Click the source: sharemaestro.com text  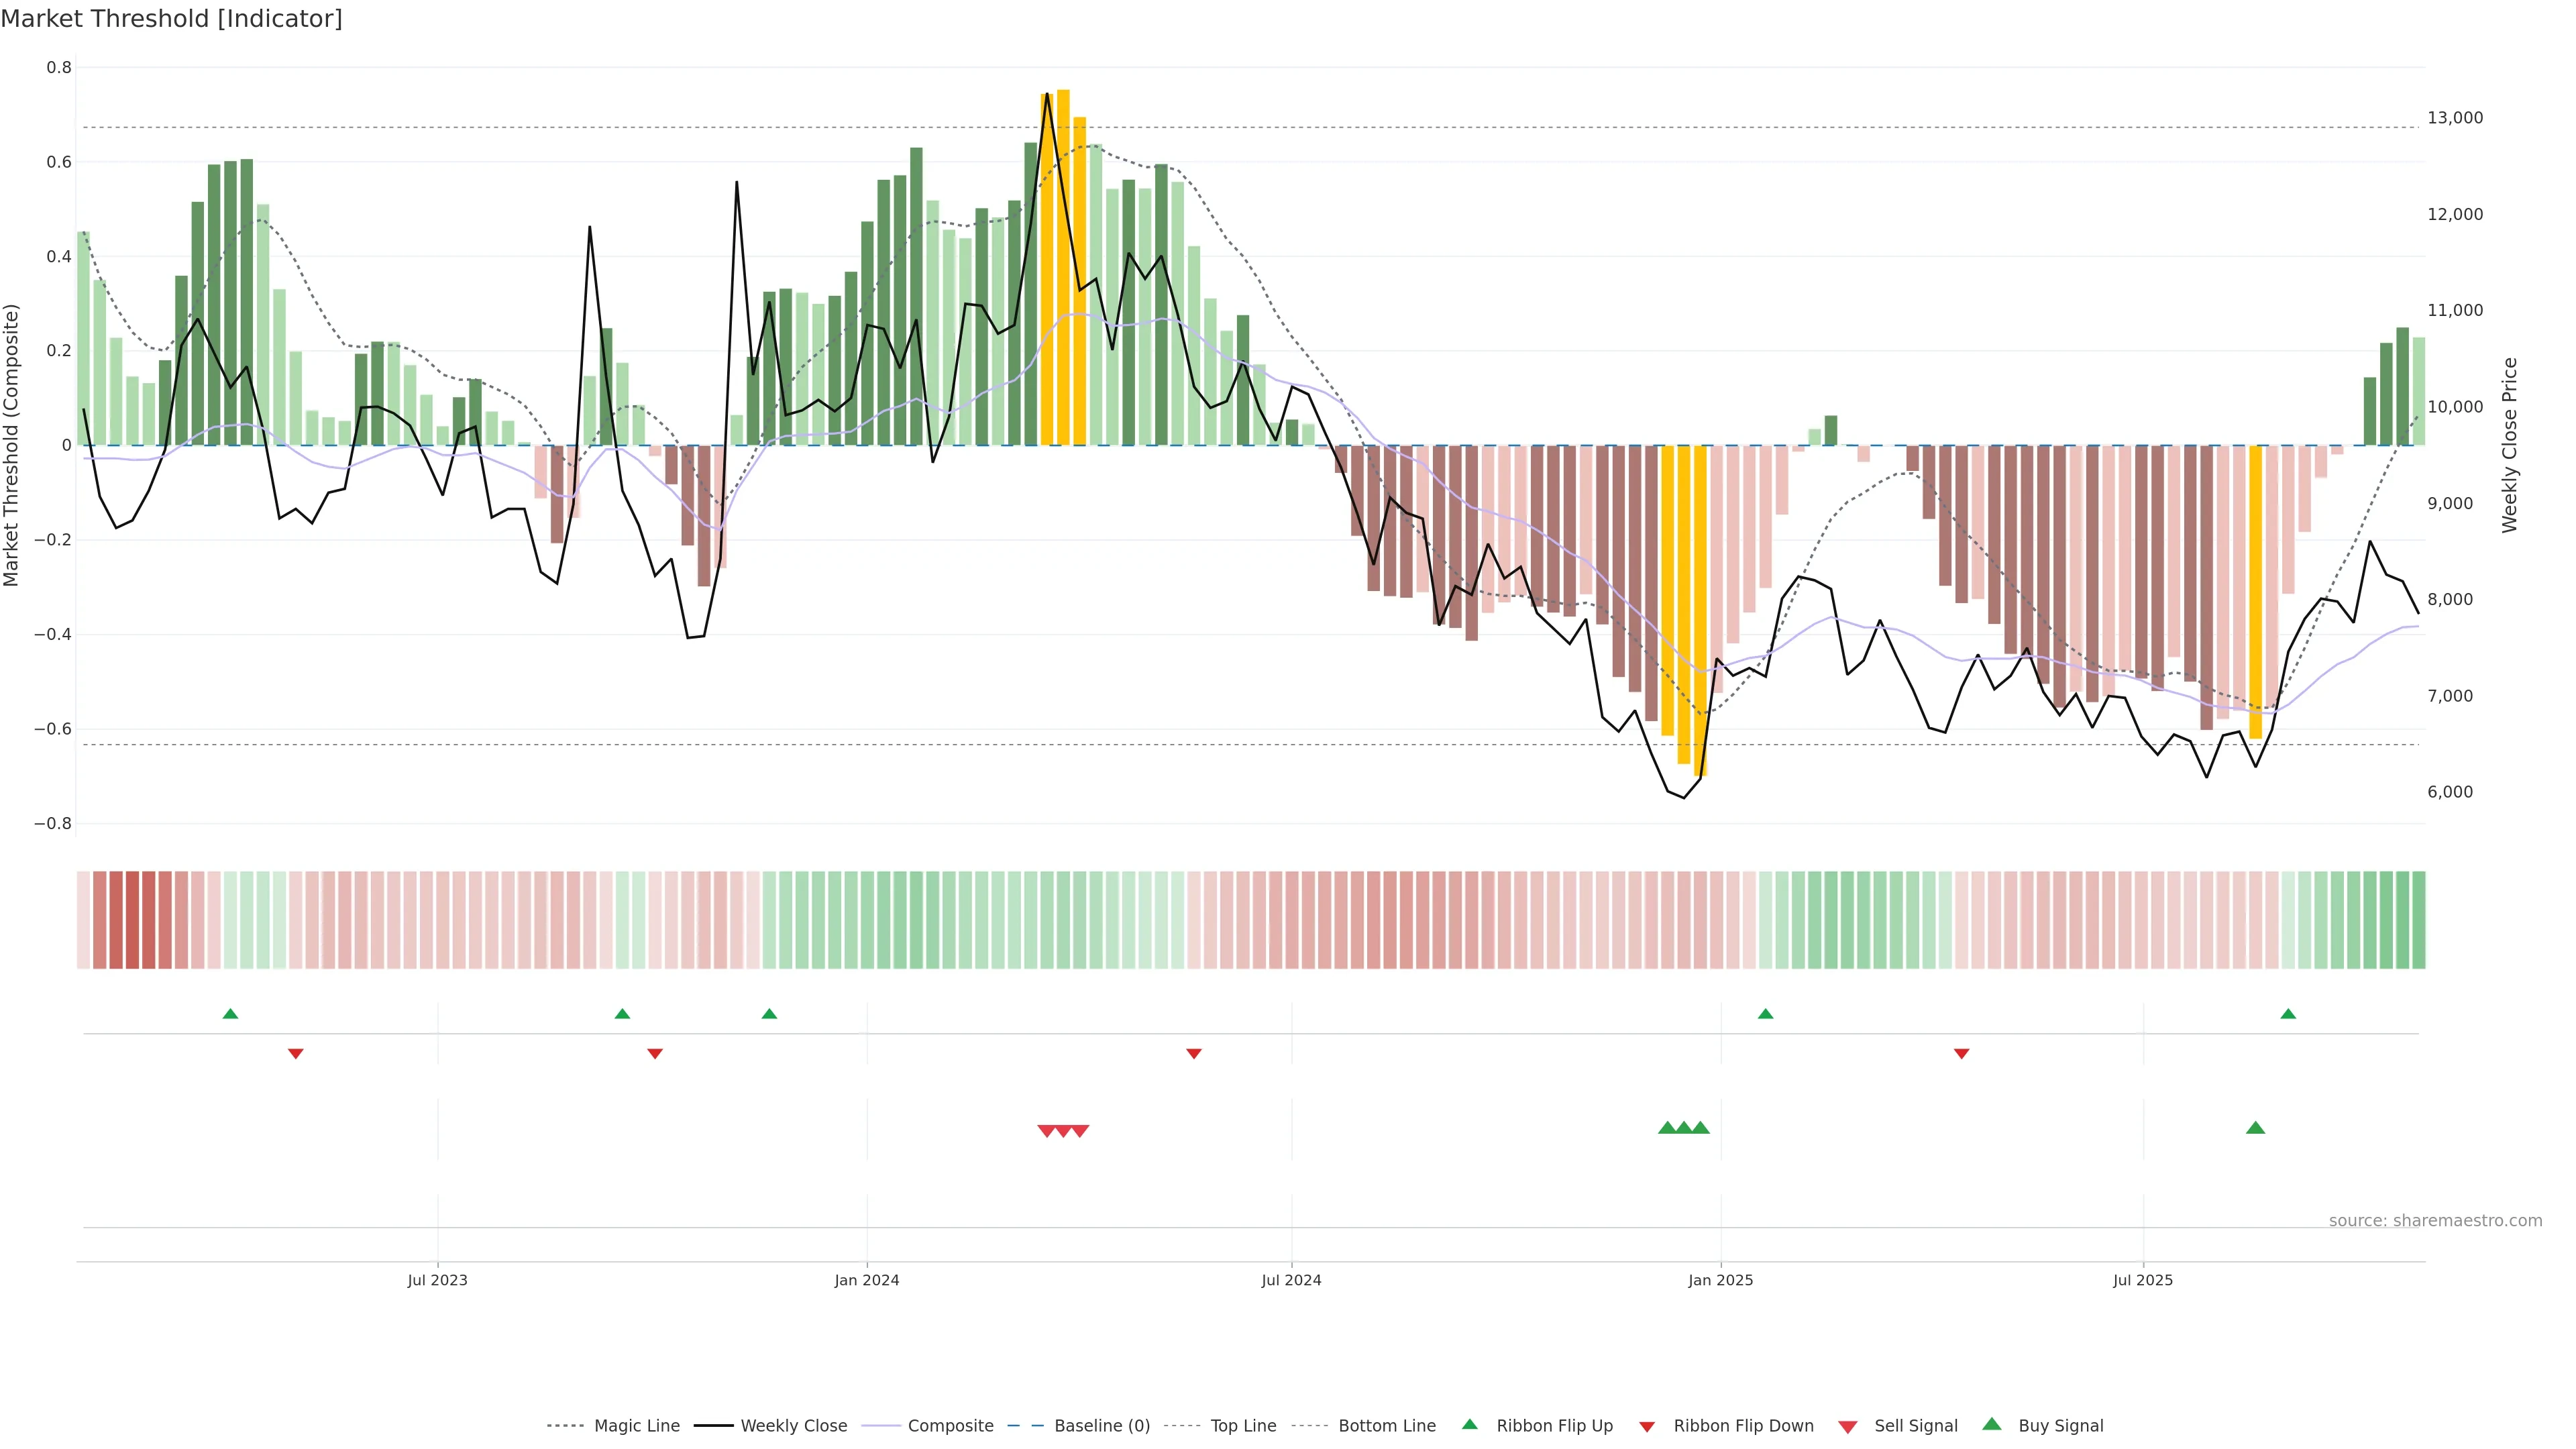tap(2435, 1220)
